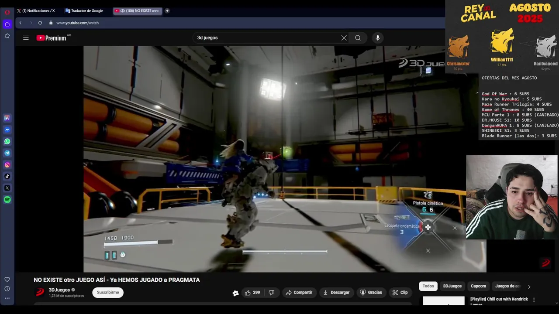The height and width of the screenshot is (314, 559).
Task: Open YouTube hamburger guide menu
Action: click(x=26, y=38)
